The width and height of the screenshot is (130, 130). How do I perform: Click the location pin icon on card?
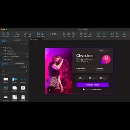click(77, 68)
